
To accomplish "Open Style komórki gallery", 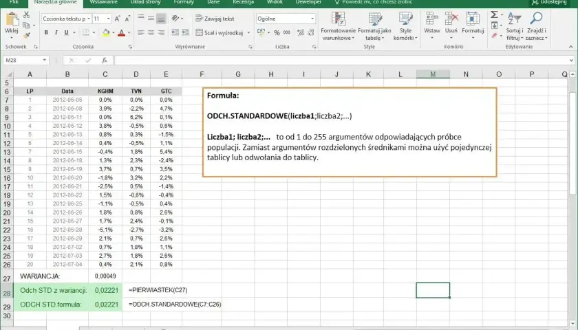I will point(405,26).
